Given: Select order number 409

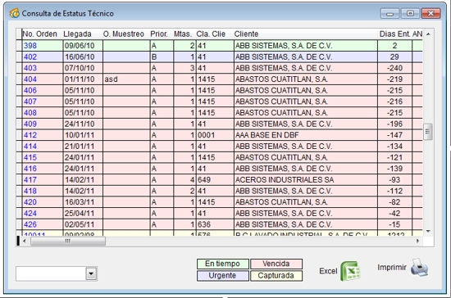Looking at the screenshot, I should [30, 124].
